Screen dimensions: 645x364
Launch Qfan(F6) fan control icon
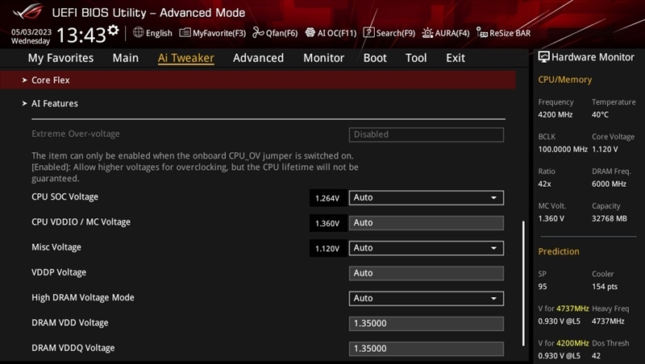pyautogui.click(x=258, y=33)
